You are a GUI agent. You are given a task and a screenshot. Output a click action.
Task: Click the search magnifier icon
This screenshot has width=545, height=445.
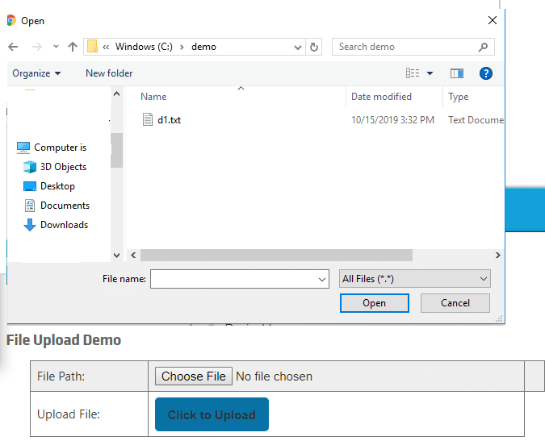[x=483, y=47]
